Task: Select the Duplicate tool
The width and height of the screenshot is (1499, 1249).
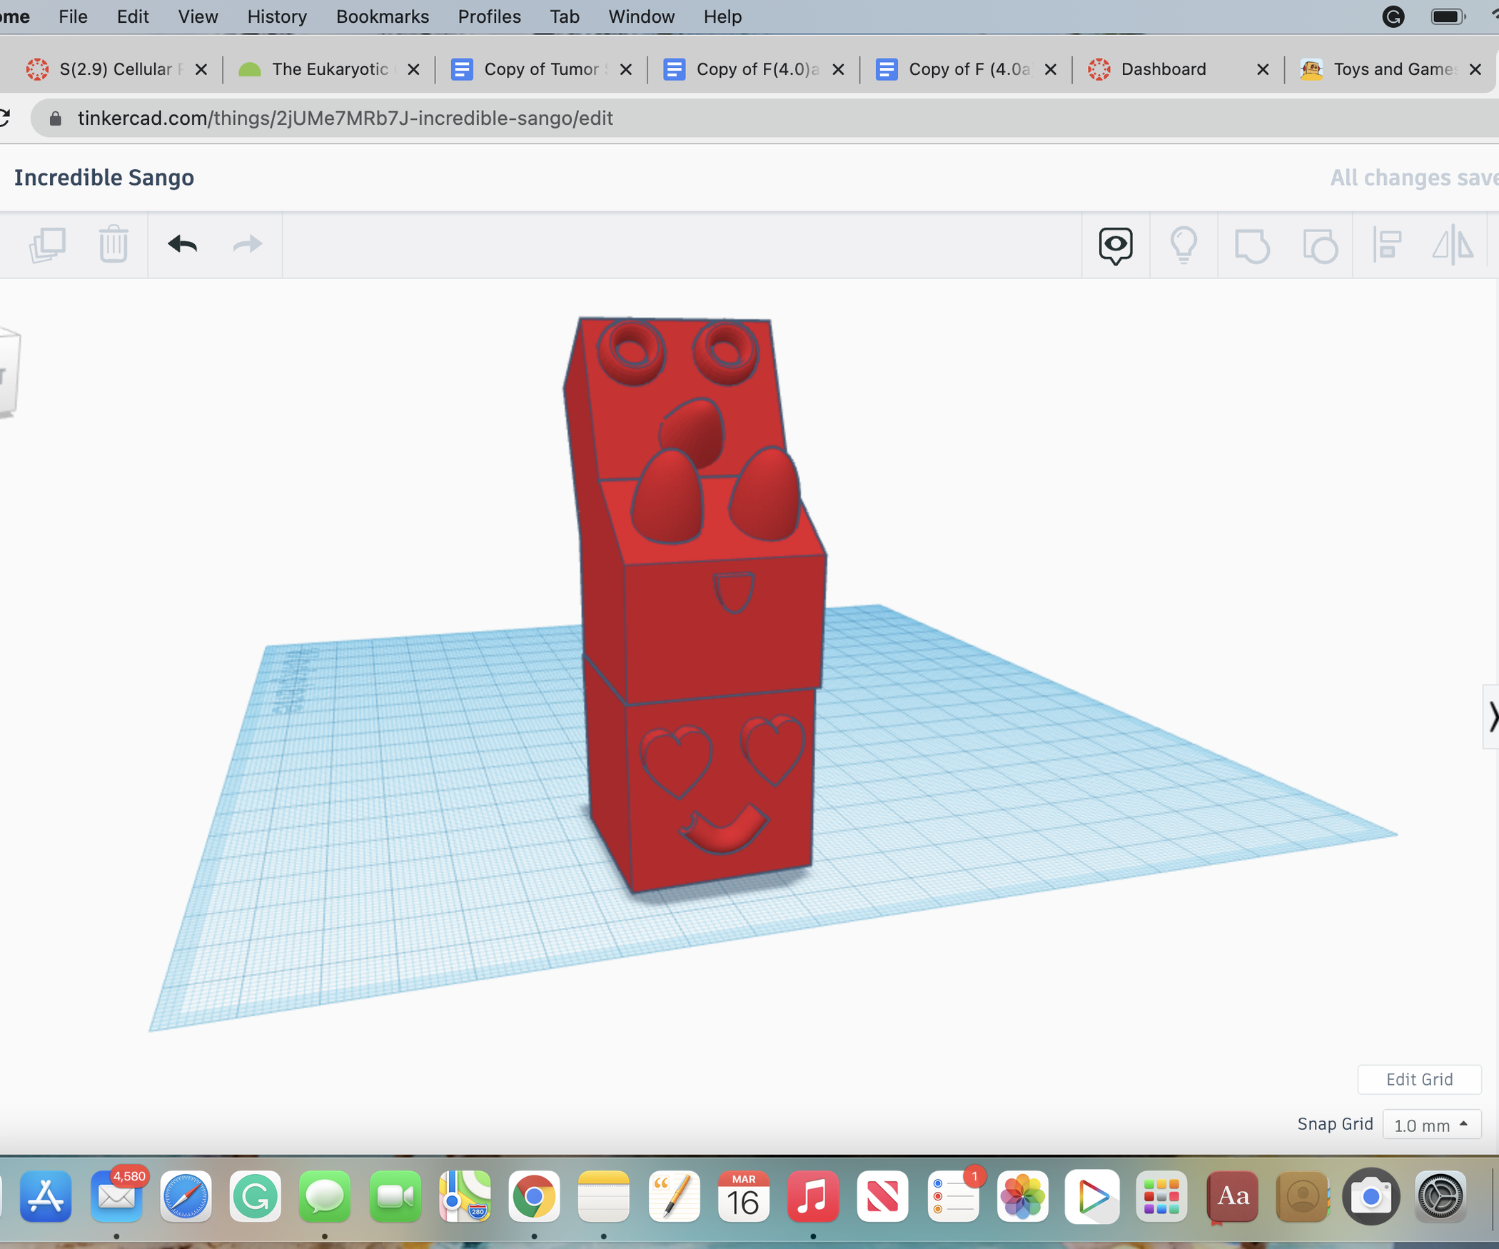Action: coord(48,245)
